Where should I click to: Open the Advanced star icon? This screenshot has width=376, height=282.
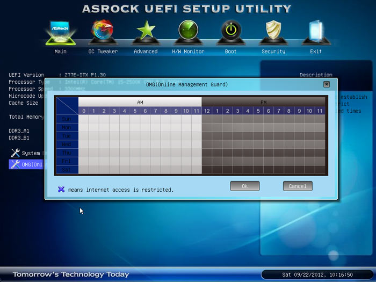pos(146,31)
